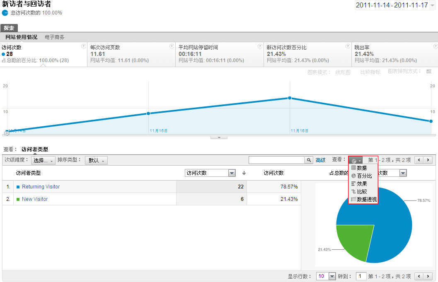The width and height of the screenshot is (438, 282).
Task: Click the 11月16日 peak data point
Action: [290, 98]
